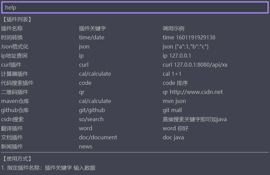Click the 新闻插件 list item
This screenshot has width=270, height=175.
[12, 147]
